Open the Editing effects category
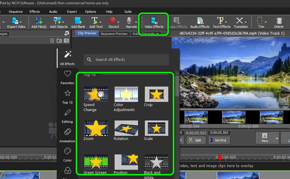290x179 pixels. tap(67, 116)
